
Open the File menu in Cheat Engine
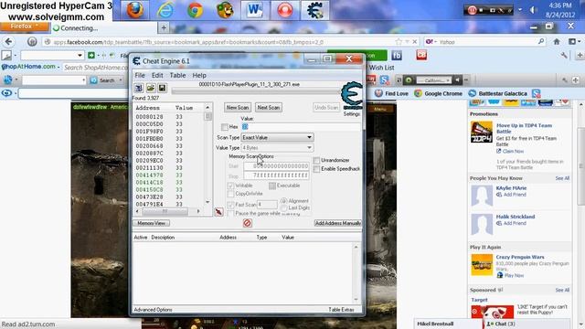140,75
